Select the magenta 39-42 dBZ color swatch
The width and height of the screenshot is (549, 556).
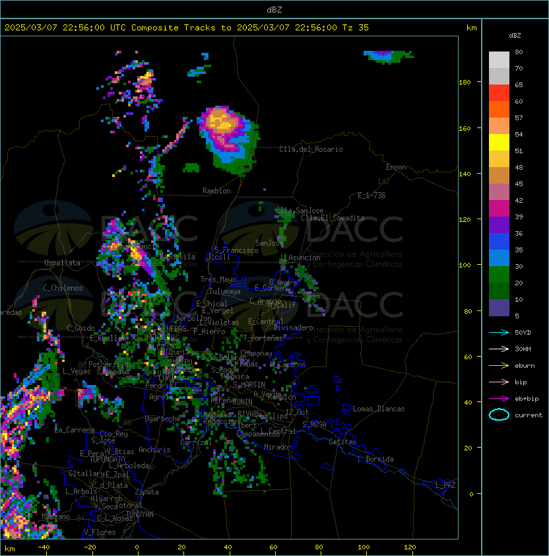(499, 209)
